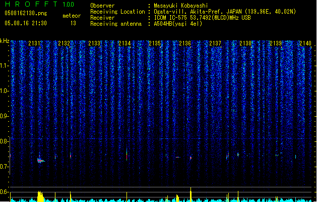Click the date stamp 05.08.16 21:30

pyautogui.click(x=26, y=23)
